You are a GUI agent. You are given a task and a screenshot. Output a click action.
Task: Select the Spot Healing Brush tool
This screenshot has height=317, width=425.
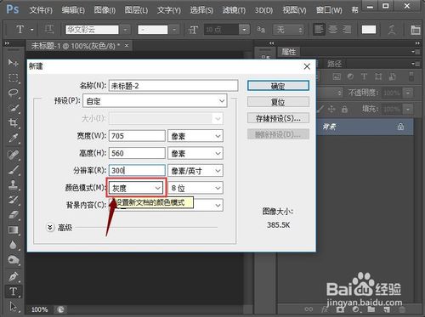(x=13, y=155)
